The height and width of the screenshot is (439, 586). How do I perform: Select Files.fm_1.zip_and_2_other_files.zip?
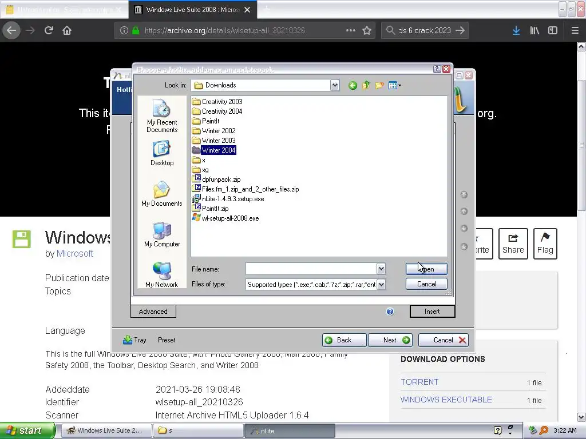click(x=246, y=189)
